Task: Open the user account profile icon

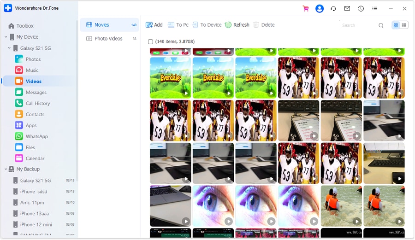Action: pyautogui.click(x=320, y=9)
